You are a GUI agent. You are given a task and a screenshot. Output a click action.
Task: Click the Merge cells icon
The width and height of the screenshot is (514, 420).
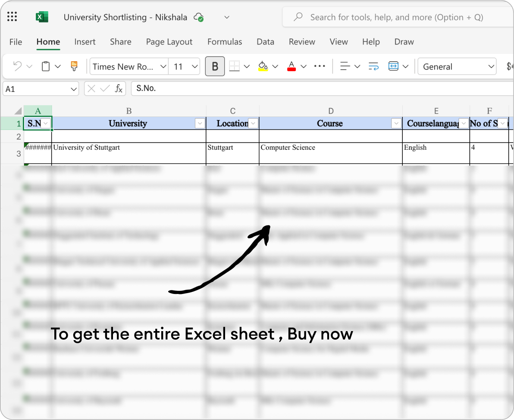pos(393,66)
